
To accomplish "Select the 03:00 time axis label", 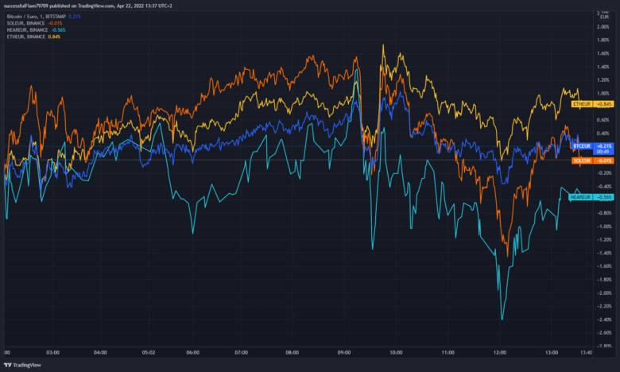I will (52, 353).
